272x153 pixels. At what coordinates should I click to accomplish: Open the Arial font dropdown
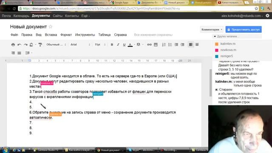pyautogui.click(x=80, y=45)
